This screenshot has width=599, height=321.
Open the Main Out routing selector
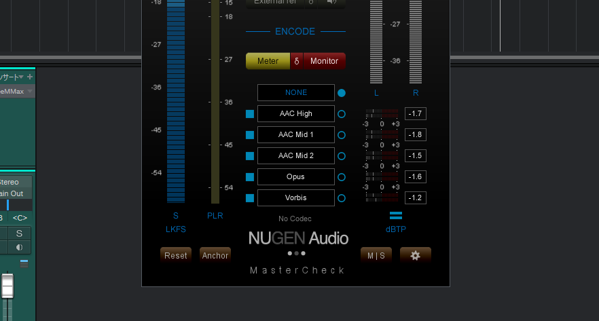pyautogui.click(x=16, y=193)
